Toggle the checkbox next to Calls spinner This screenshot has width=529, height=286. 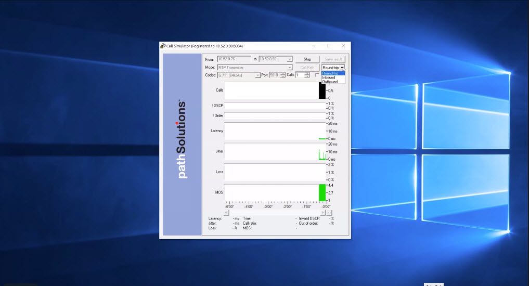317,75
